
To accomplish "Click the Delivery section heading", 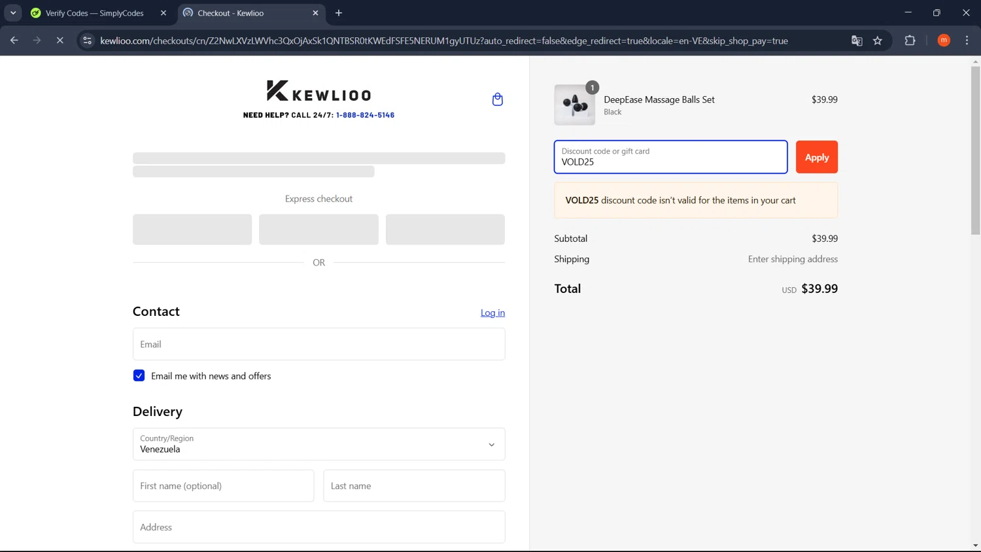I will click(158, 411).
